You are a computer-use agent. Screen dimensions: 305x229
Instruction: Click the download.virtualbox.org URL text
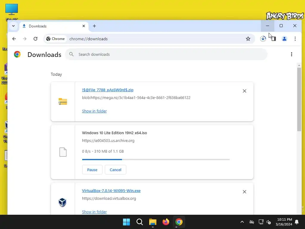[109, 198]
